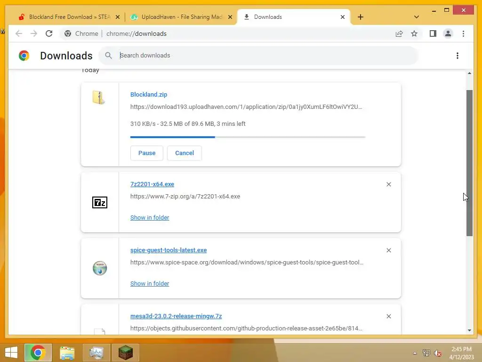Viewport: 482px width, 362px height.
Task: Click the scrollbar down arrow
Action: [x=469, y=330]
